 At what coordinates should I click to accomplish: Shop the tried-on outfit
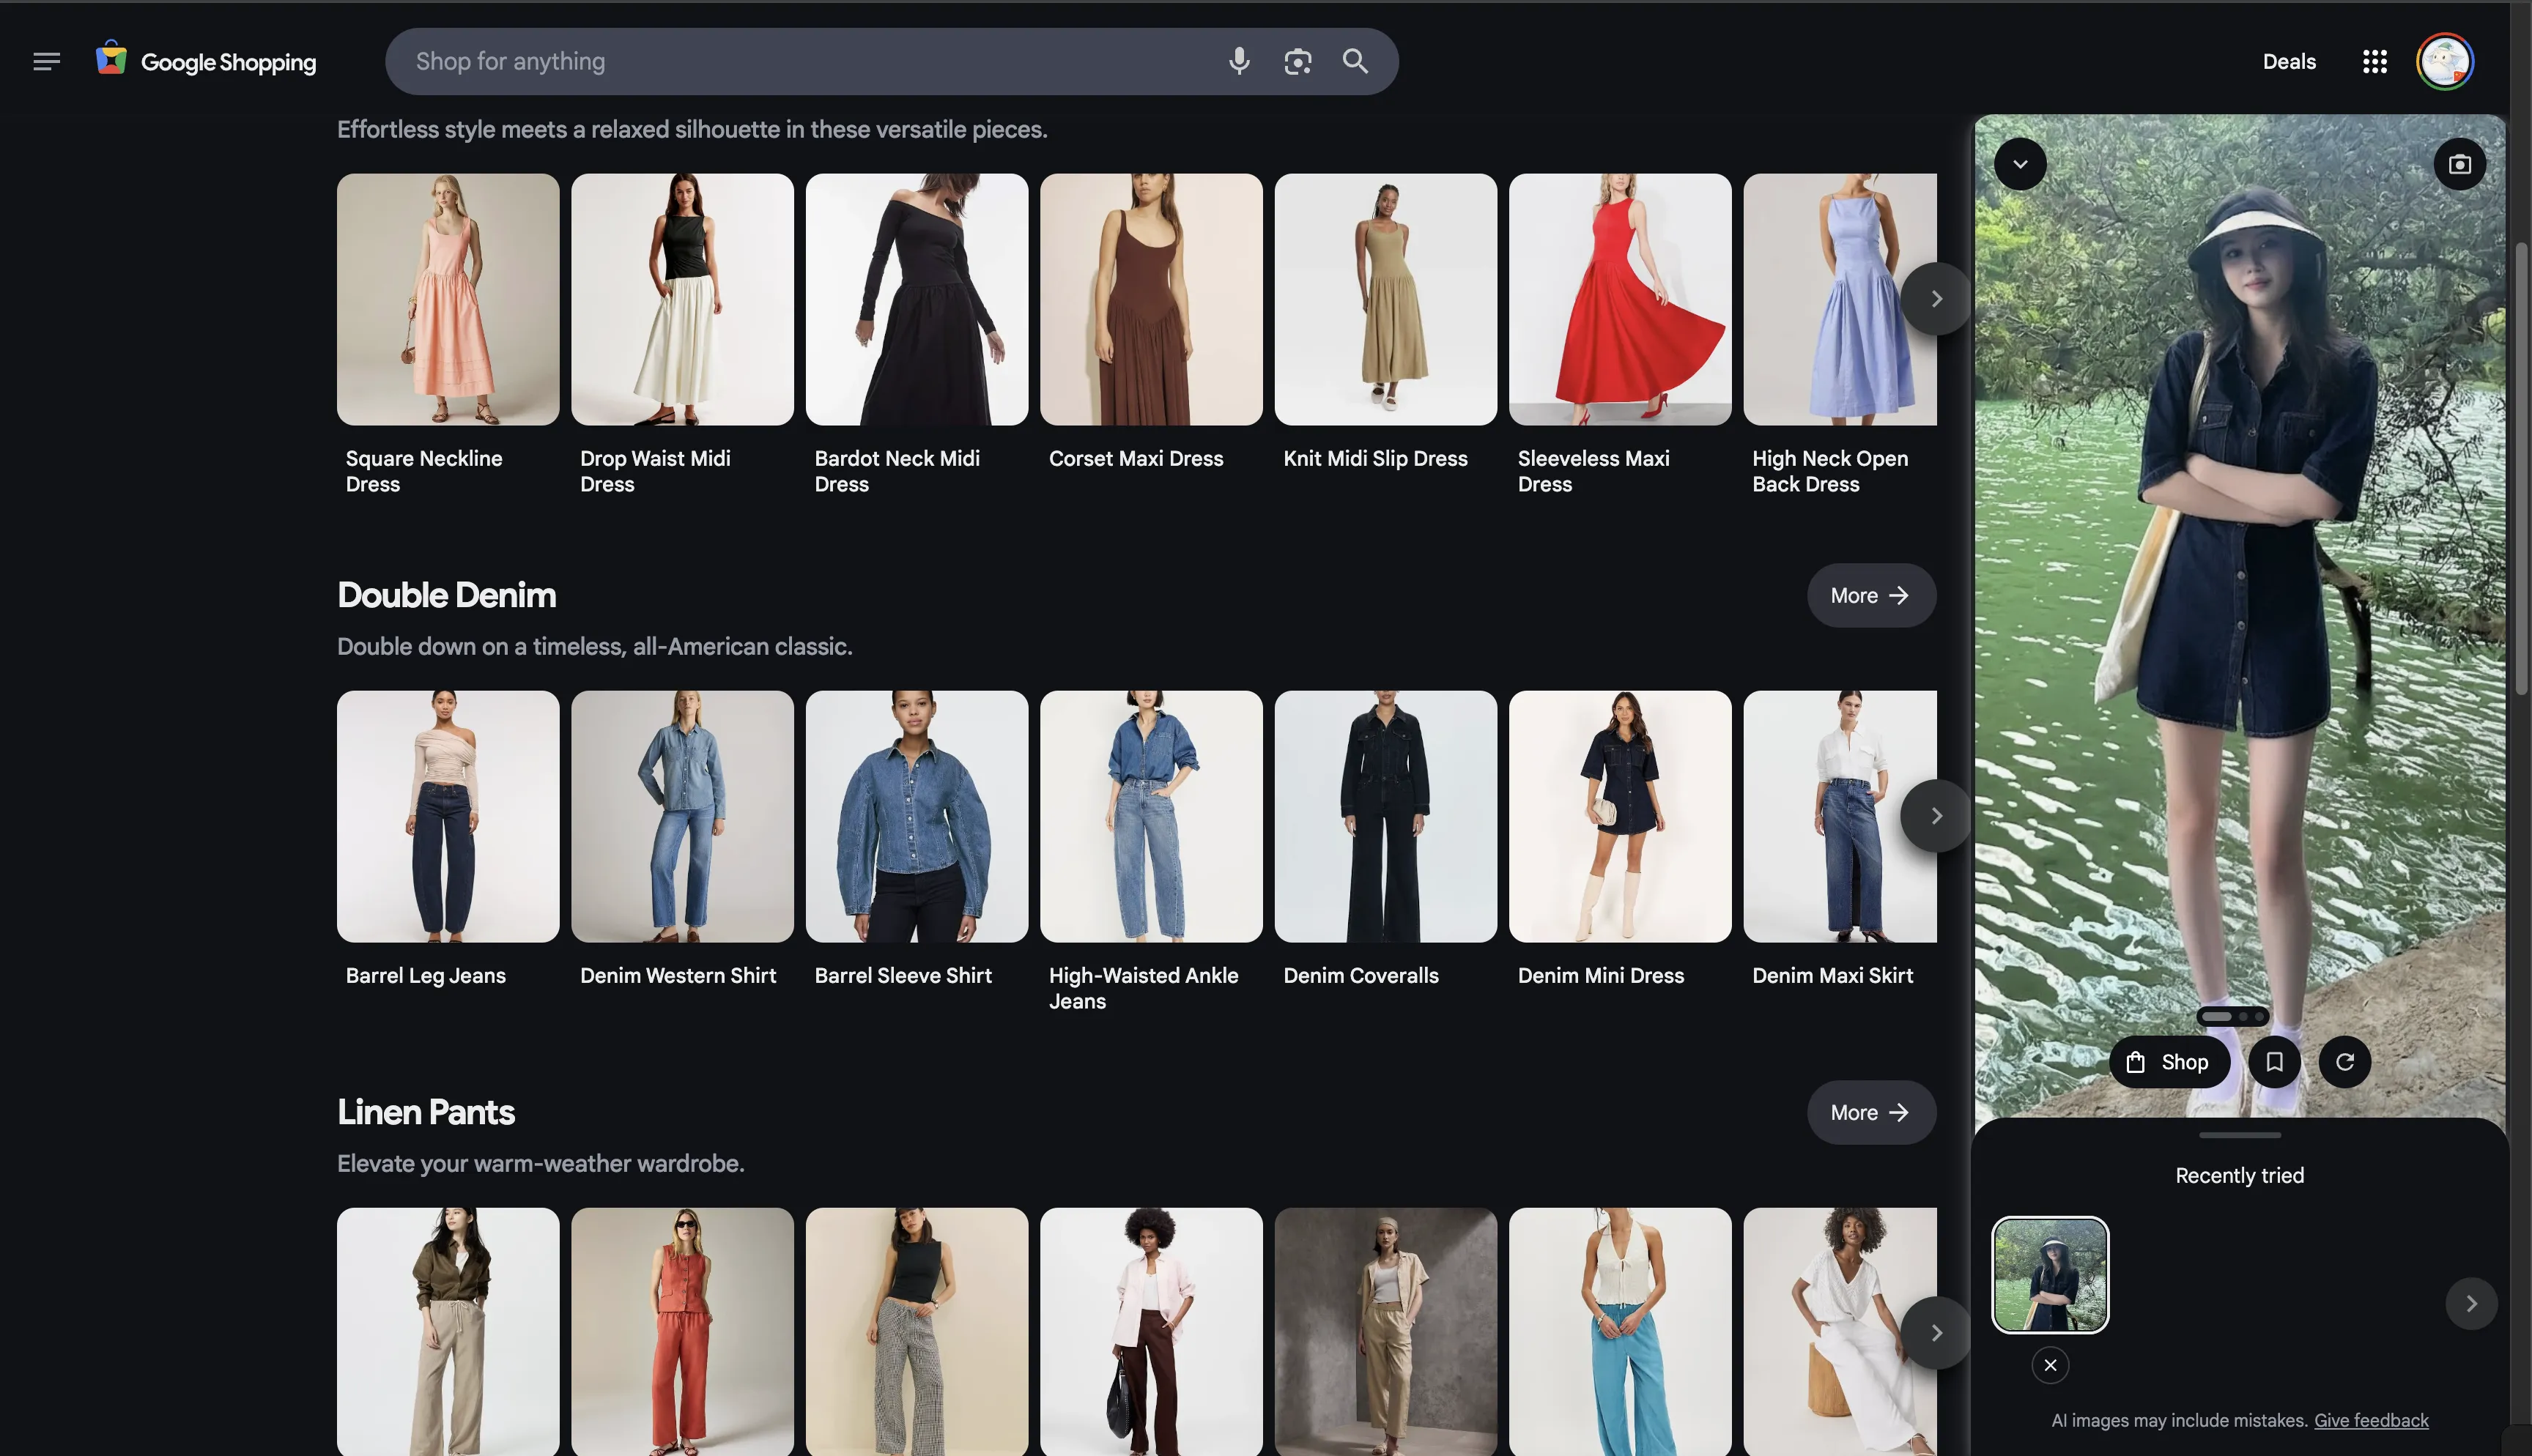coord(2169,1062)
